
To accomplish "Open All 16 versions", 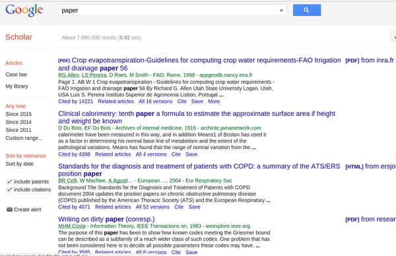I will [x=155, y=101].
